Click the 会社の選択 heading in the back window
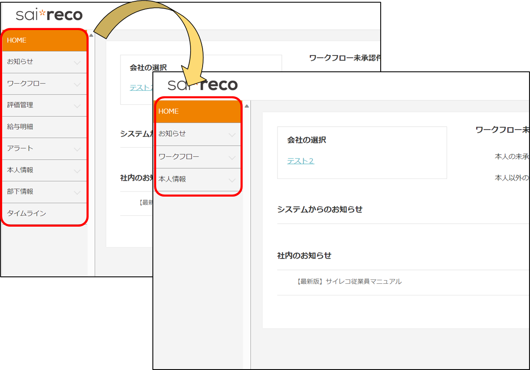The width and height of the screenshot is (530, 370). (148, 68)
